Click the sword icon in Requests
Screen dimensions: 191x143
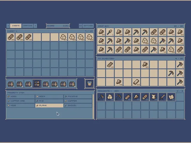pos(162,97)
